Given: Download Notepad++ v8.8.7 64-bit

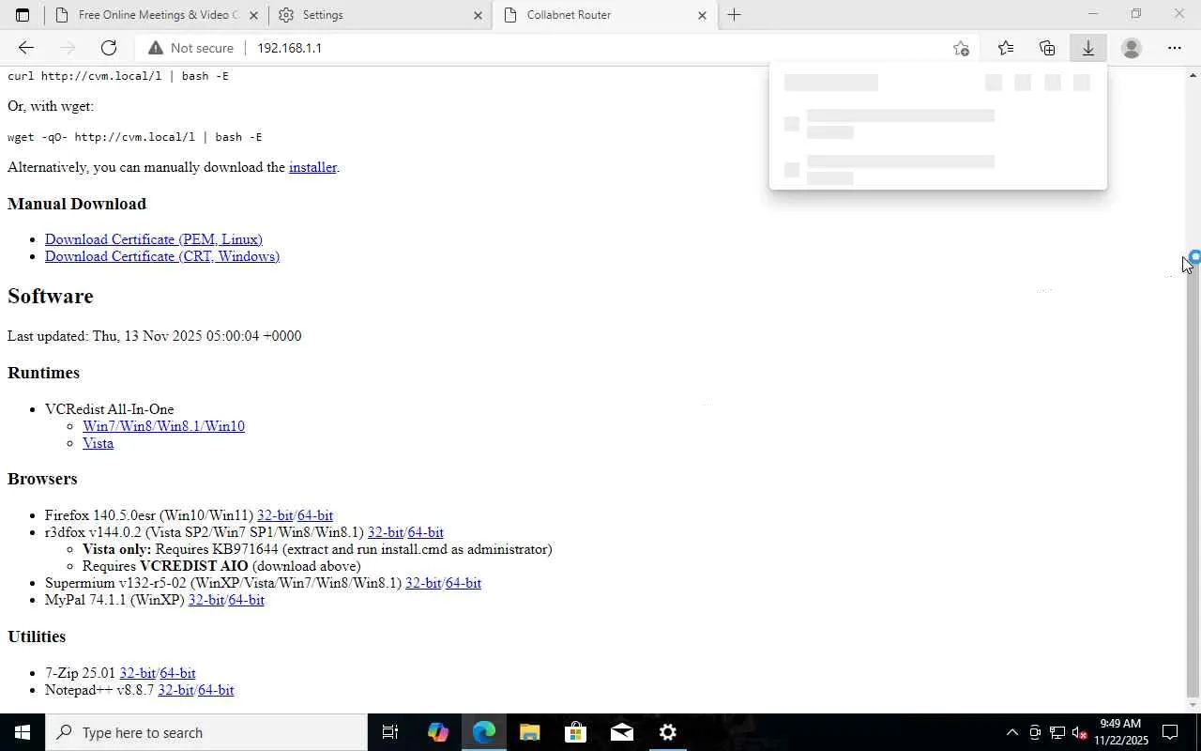Looking at the screenshot, I should (216, 690).
